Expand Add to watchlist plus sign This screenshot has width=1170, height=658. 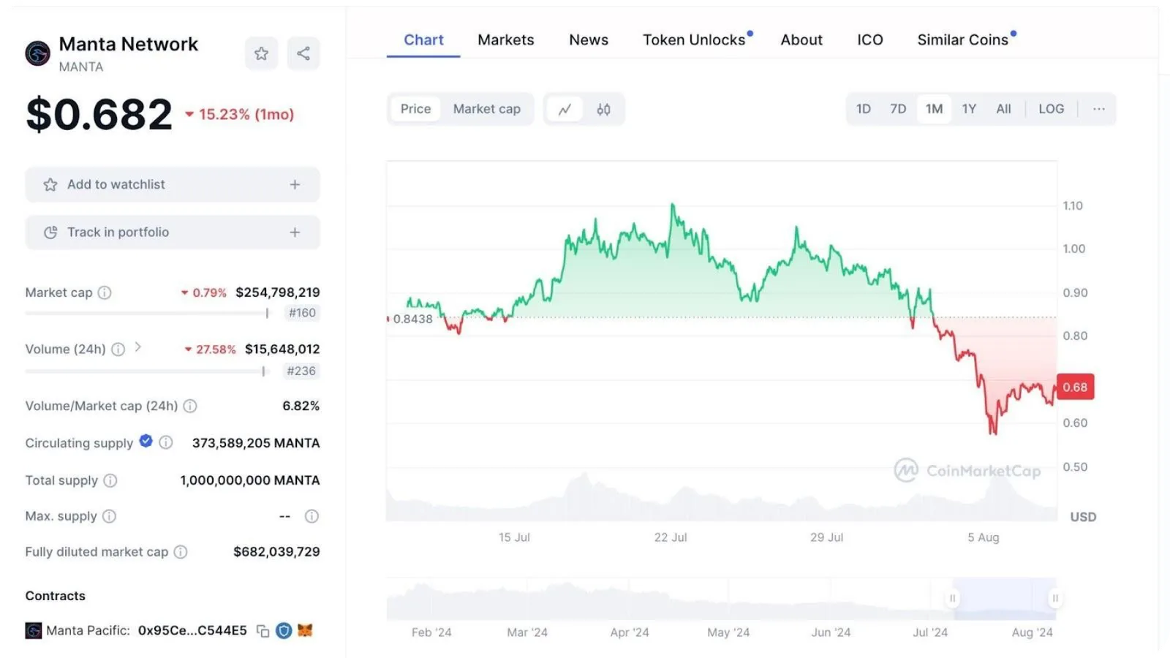[x=295, y=185]
